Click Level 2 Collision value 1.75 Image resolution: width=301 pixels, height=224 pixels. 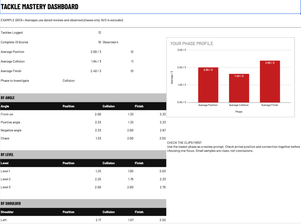(131, 179)
